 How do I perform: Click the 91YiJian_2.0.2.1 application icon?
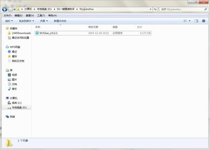pyautogui.click(x=37, y=33)
